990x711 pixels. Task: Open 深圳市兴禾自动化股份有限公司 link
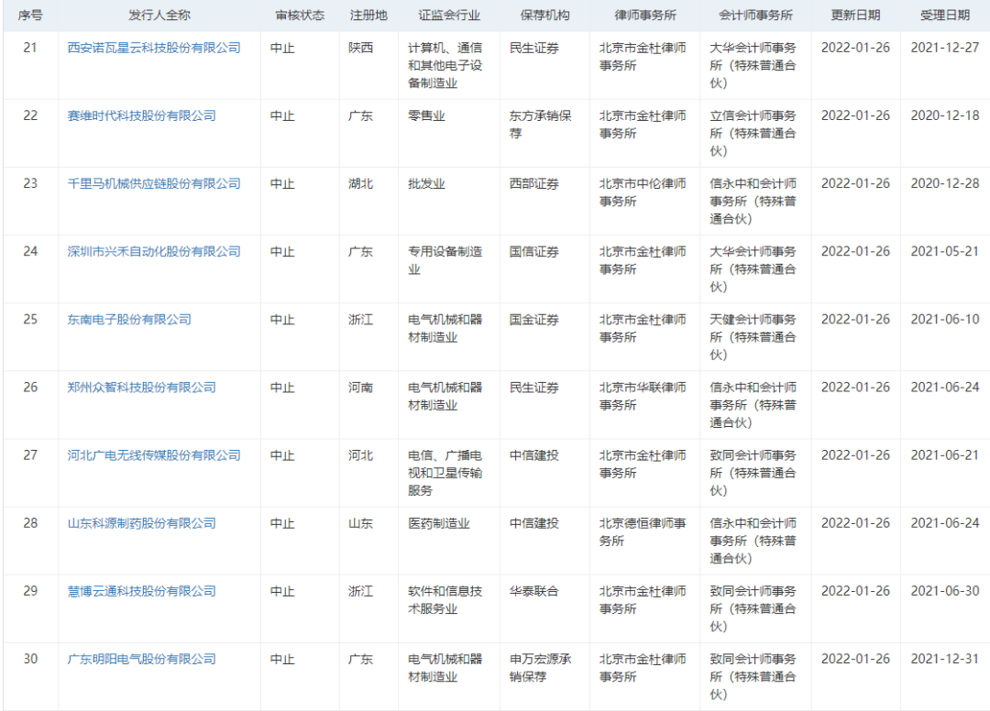(x=154, y=252)
